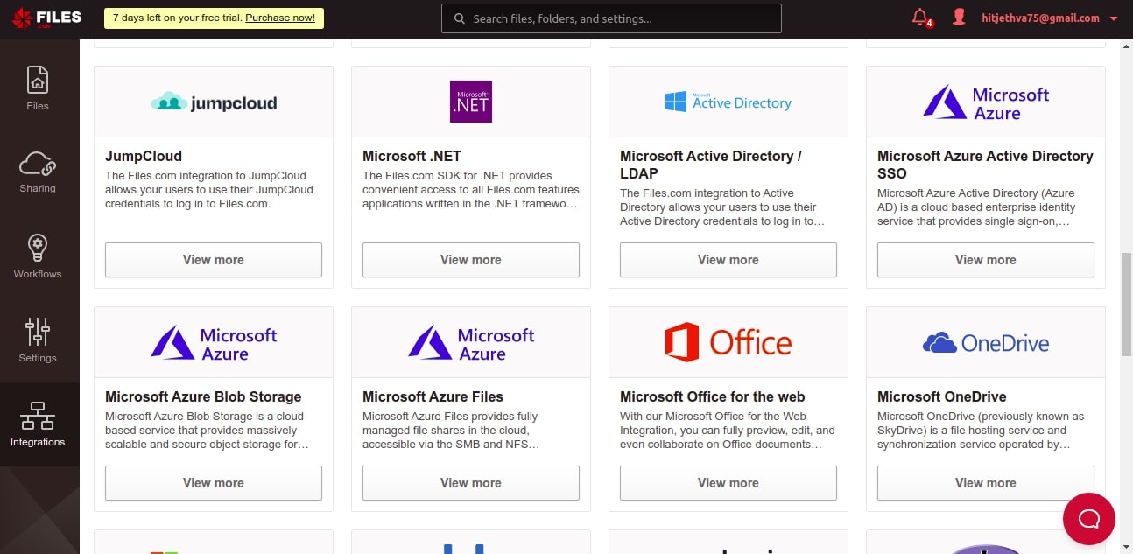
Task: Click the Azure Blob Storage description text
Action: [x=207, y=430]
